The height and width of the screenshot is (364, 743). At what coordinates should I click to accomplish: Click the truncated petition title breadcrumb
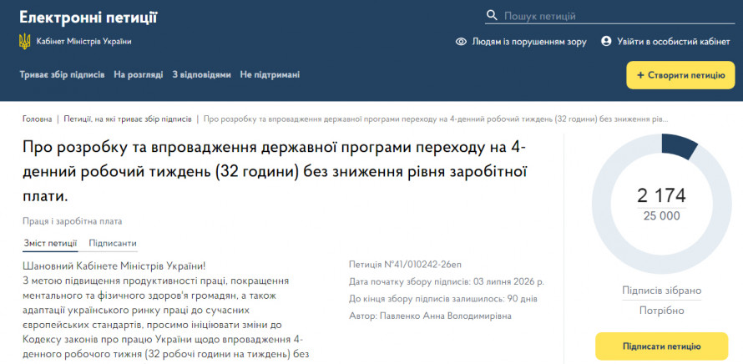[436, 119]
